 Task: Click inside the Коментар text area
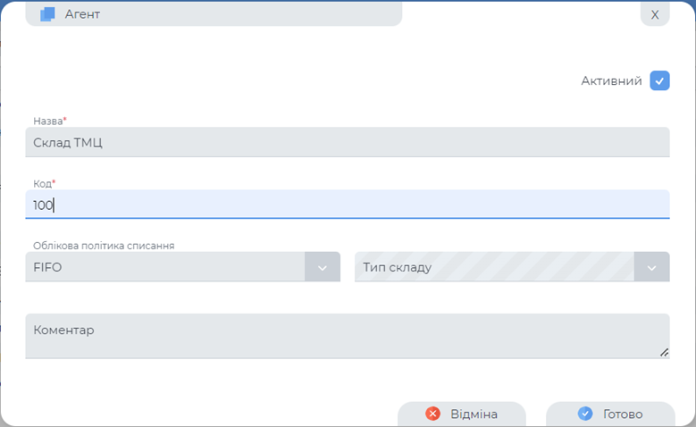click(347, 337)
